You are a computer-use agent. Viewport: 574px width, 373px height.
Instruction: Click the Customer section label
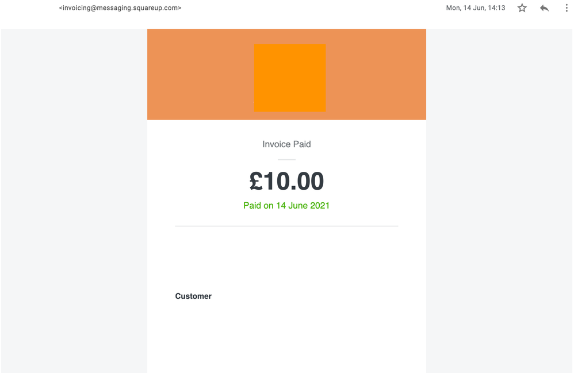193,296
